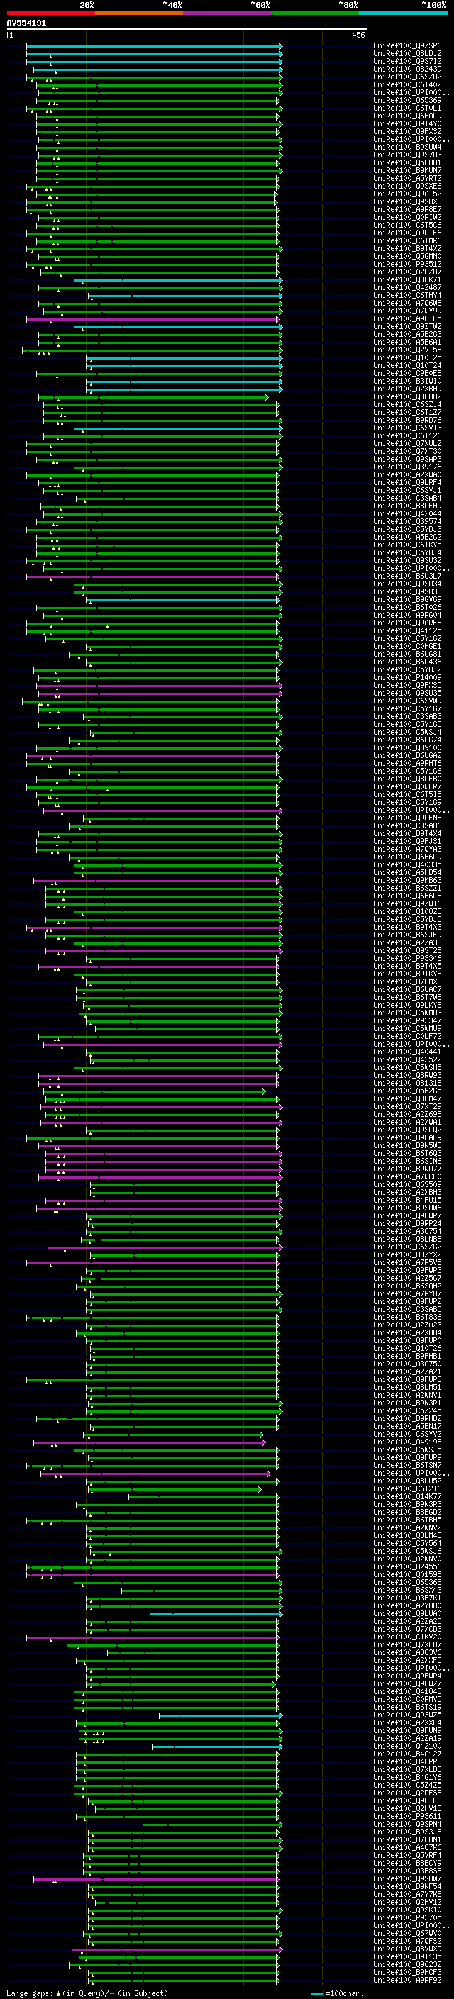This screenshot has height=1999, width=454.
Task: Open hit UniRef100_B9SUW4
Action: tap(407, 147)
